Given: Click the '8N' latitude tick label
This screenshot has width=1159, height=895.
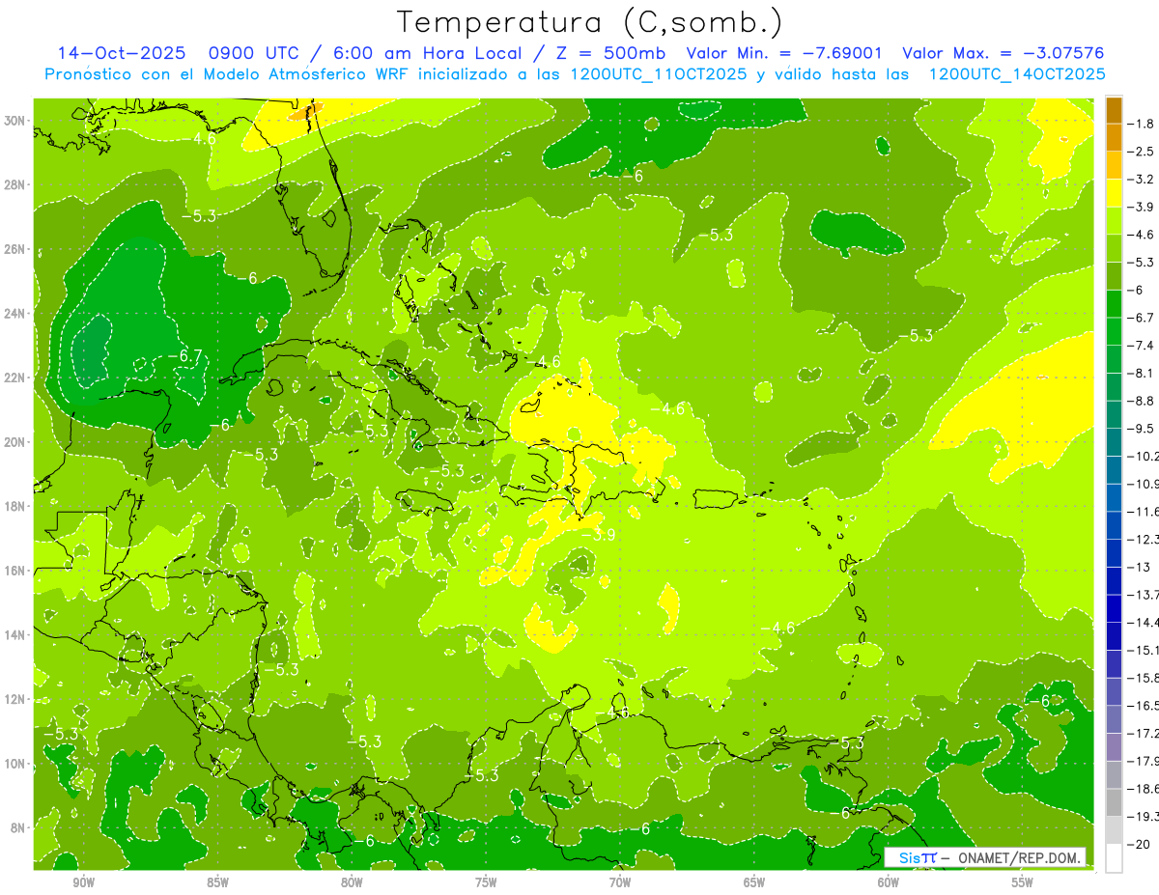Looking at the screenshot, I should click(x=17, y=828).
